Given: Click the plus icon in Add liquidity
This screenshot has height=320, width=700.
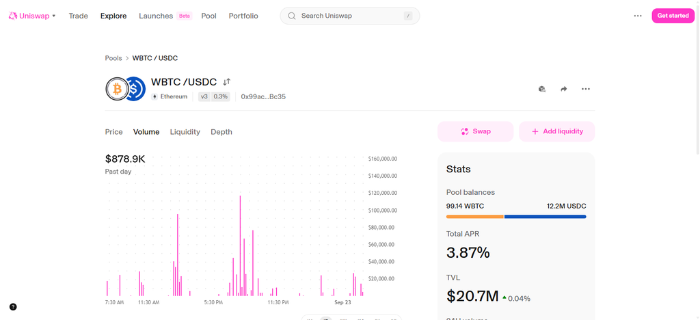Looking at the screenshot, I should [x=535, y=132].
